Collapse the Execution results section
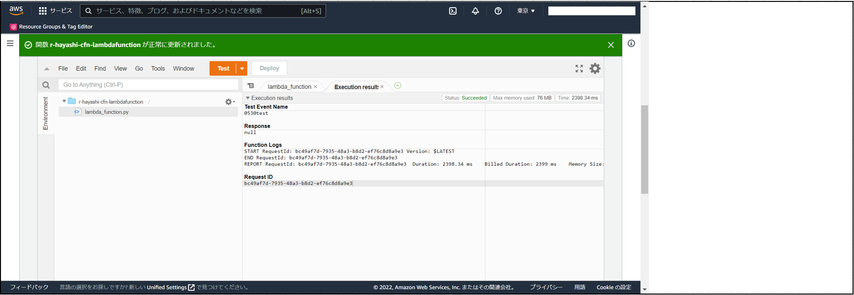This screenshot has width=854, height=295. [248, 98]
